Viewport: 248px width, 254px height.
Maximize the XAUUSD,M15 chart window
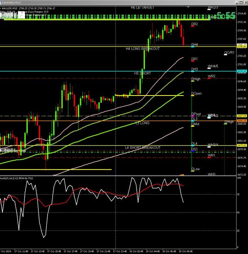[241, 2]
